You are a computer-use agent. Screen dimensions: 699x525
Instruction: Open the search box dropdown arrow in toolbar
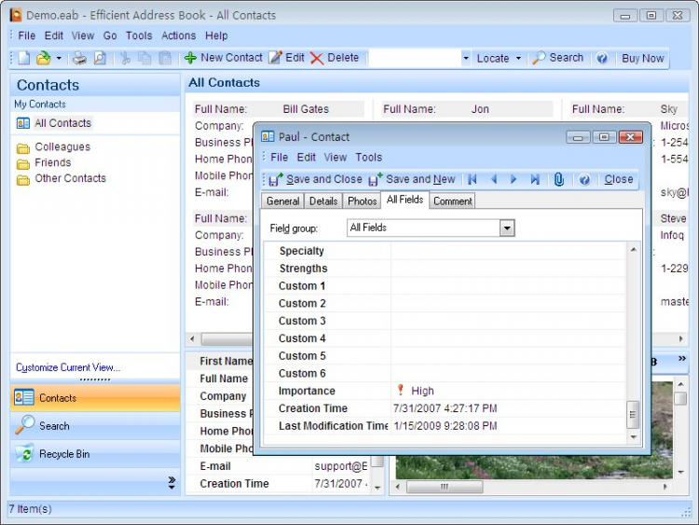point(466,58)
